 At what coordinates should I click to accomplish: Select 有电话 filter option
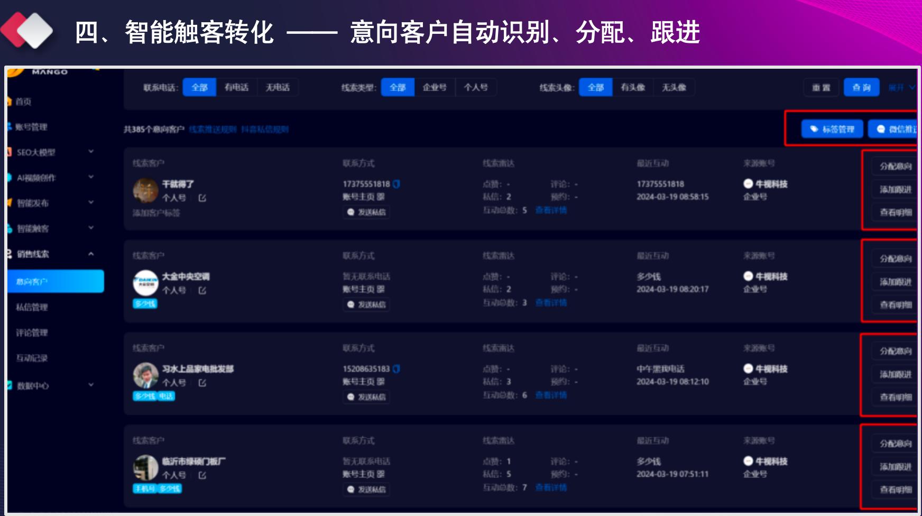236,87
